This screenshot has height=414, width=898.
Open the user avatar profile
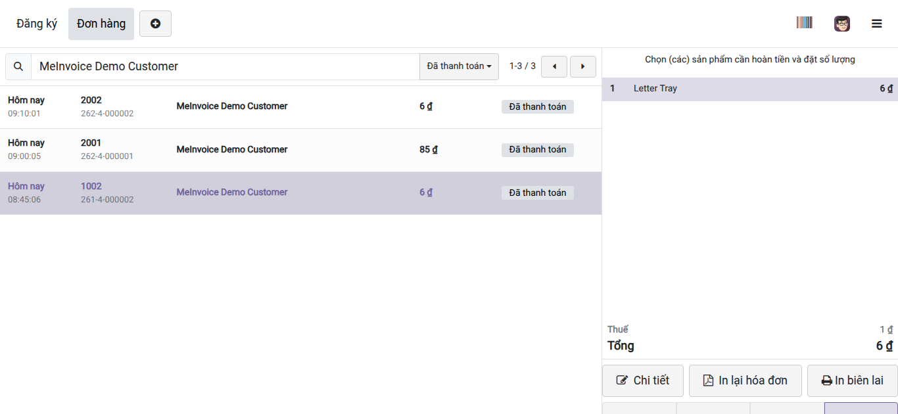[841, 24]
